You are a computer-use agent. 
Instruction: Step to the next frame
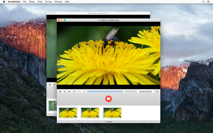pos(84,92)
